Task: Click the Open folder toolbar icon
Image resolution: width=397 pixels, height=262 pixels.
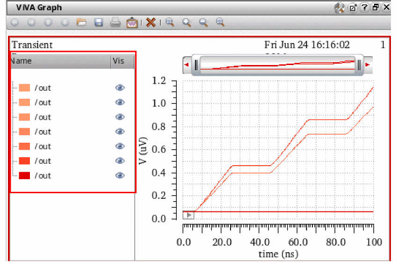Action: pyautogui.click(x=81, y=22)
